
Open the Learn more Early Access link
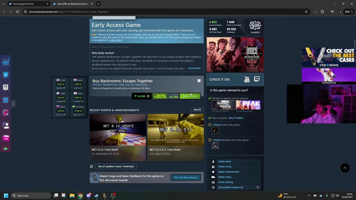coord(115,40)
